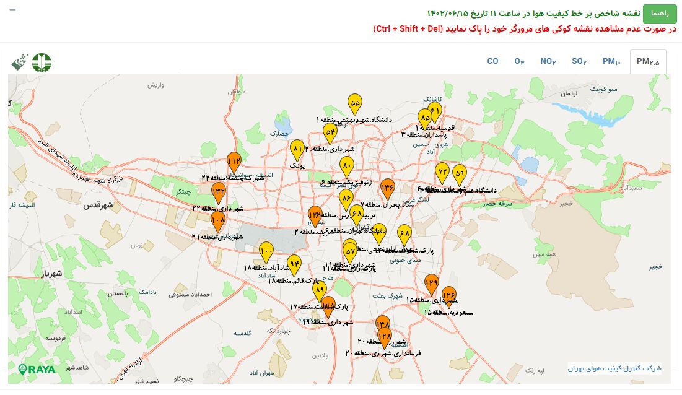Select the PM₂.₅ pollutant tab
The image size is (682, 395).
click(648, 62)
